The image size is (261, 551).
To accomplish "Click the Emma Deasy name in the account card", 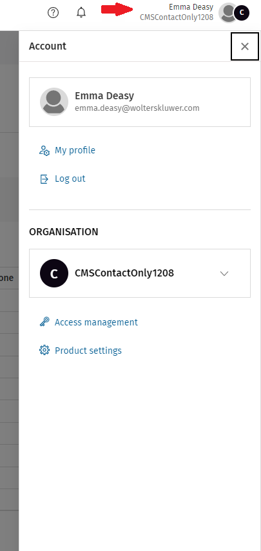I will [x=104, y=95].
